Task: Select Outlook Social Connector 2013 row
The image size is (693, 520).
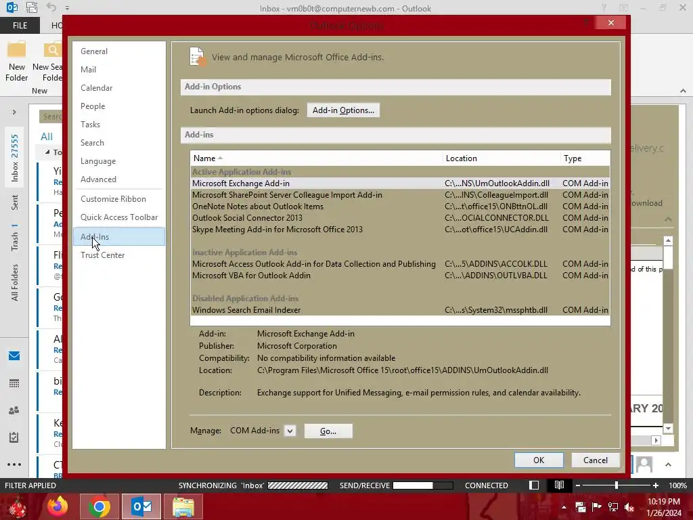Action: [400, 217]
